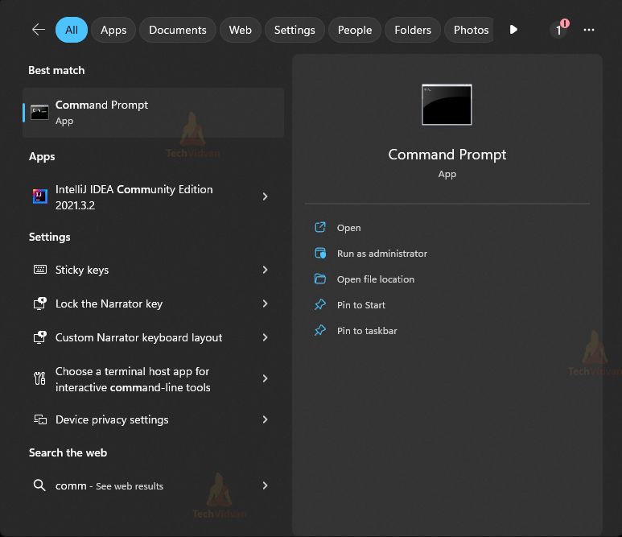Image resolution: width=622 pixels, height=537 pixels.
Task: Open Choose a terminal host app setting
Action: tap(153, 379)
